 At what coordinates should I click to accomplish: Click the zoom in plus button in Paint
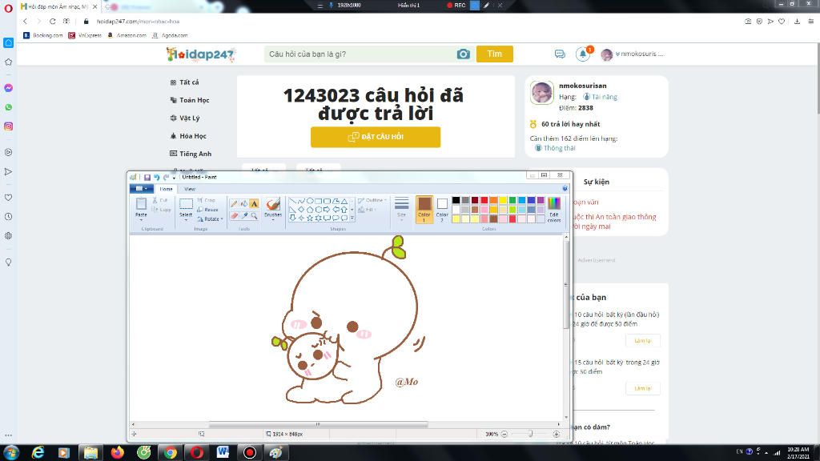(x=556, y=434)
